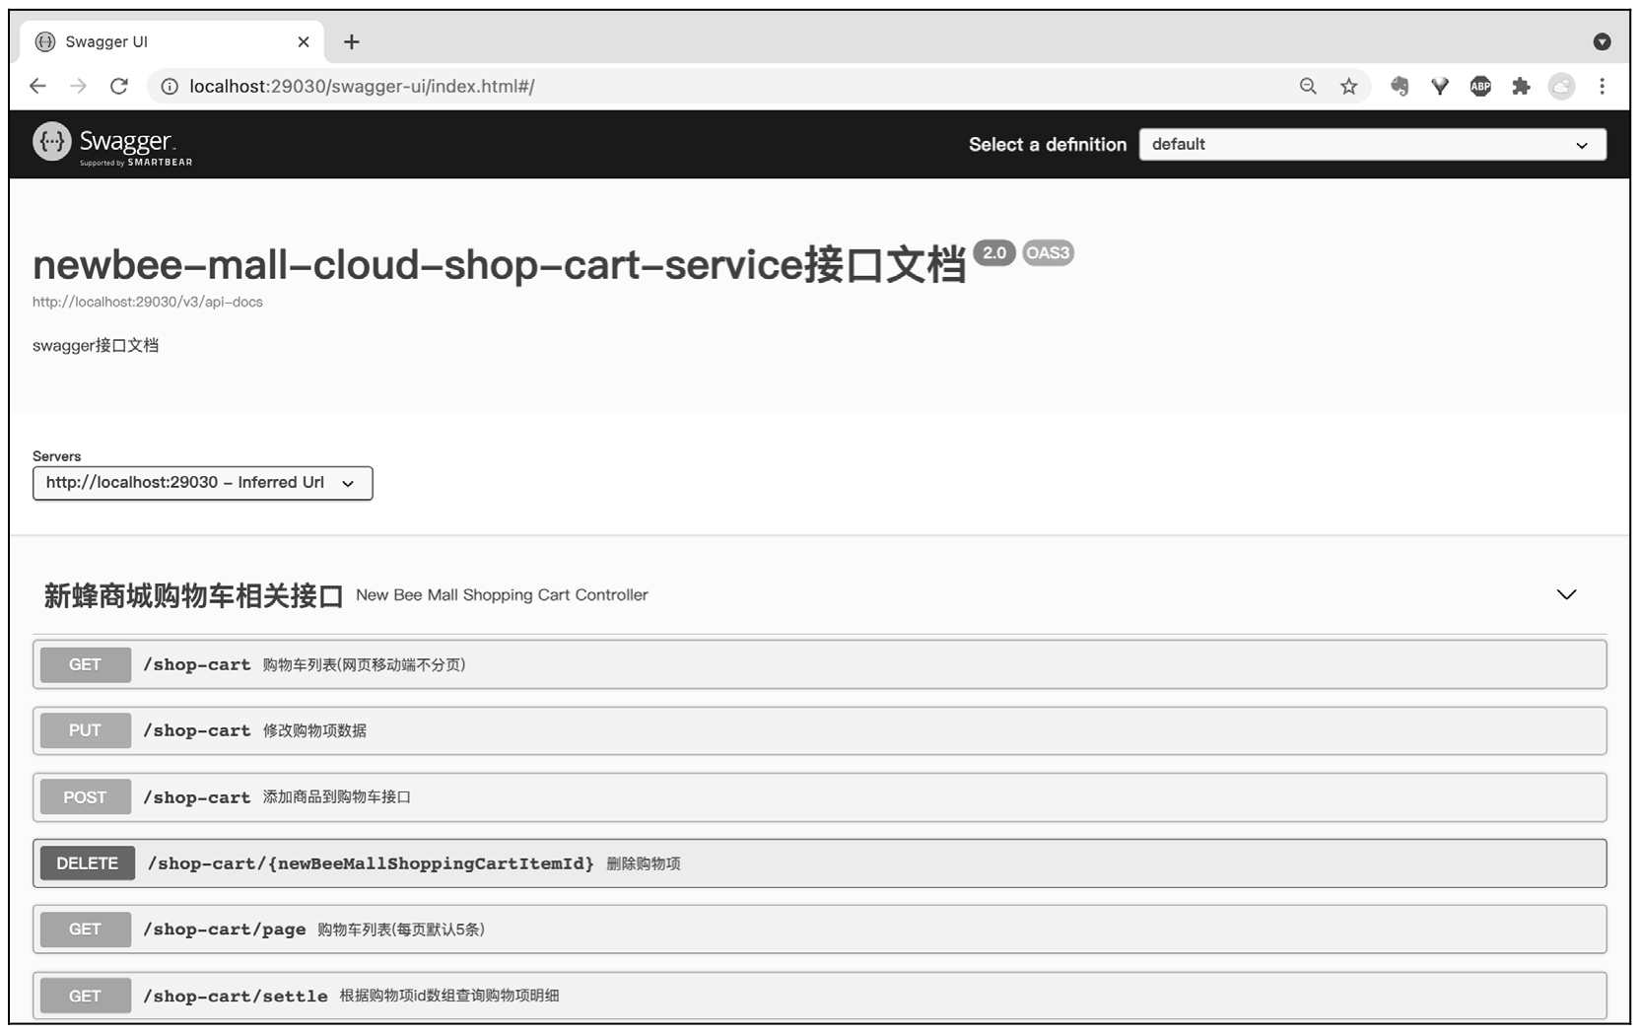Image resolution: width=1640 pixels, height=1033 pixels.
Task: Click the newbee-mall-cloud-shop-cart-service title
Action: (499, 264)
